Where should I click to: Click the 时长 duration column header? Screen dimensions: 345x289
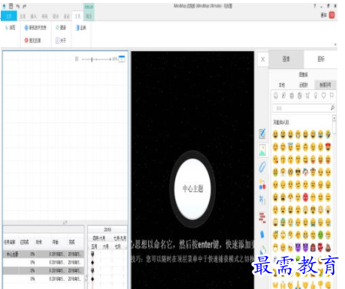pos(39,242)
